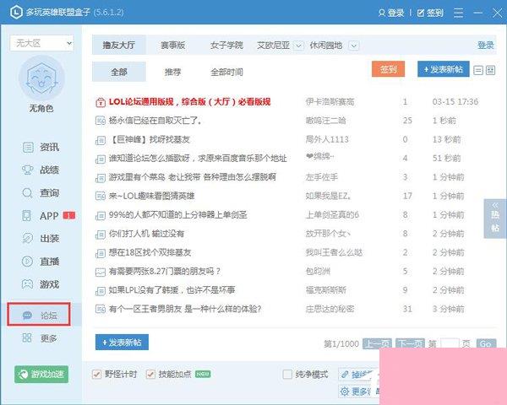Click author 我叫王者么么哒
Screen dimensions: 507x405
pos(334,252)
